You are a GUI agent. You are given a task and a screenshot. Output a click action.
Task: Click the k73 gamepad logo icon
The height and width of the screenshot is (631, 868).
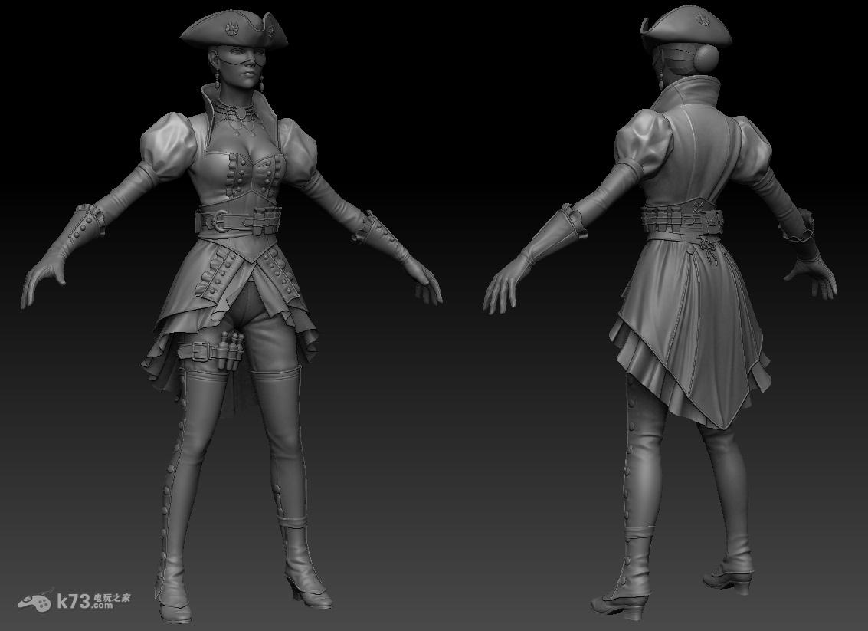click(x=35, y=603)
